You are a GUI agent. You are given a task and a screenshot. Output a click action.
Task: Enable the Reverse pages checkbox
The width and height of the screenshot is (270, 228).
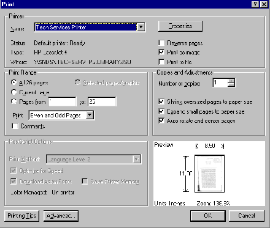point(161,43)
